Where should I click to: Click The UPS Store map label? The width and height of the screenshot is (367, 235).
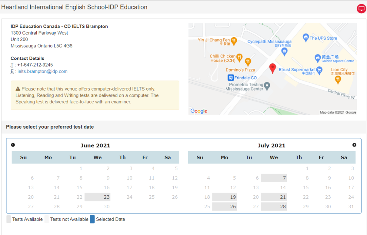pos(323,38)
